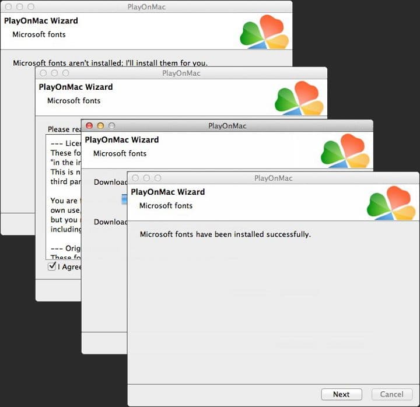Minimize the frontmost installed-successfully window
The height and width of the screenshot is (407, 420).
click(x=146, y=178)
